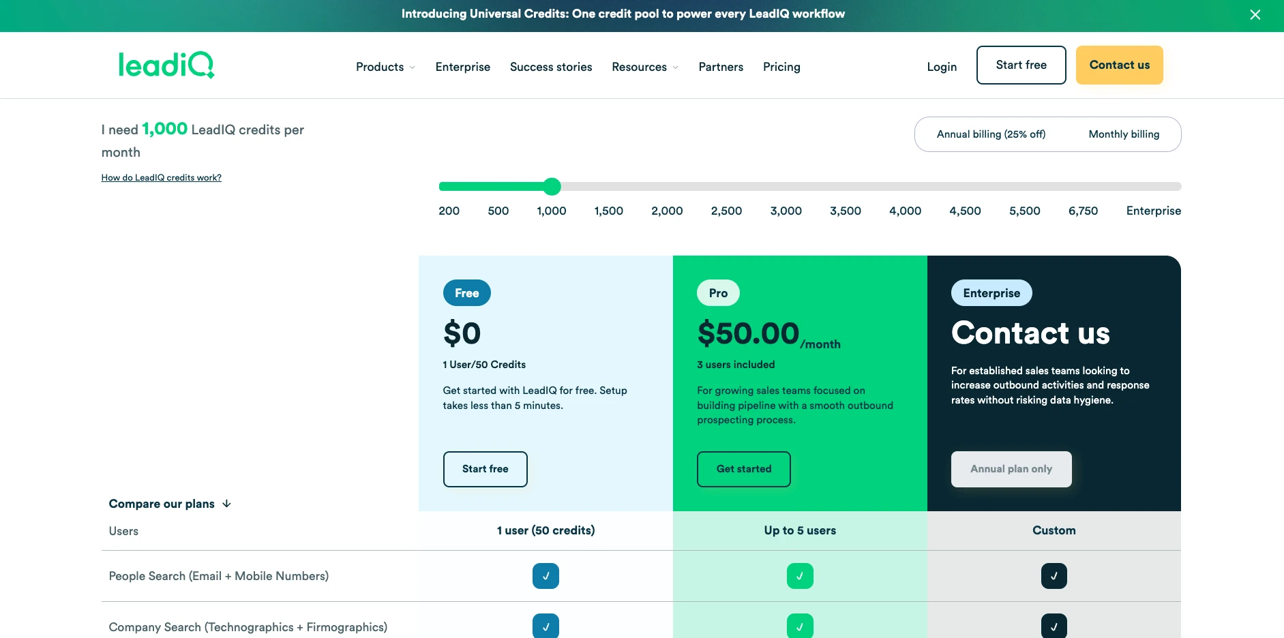Click Company Search checkmark in Free column
The width and height of the screenshot is (1284, 638).
click(546, 626)
